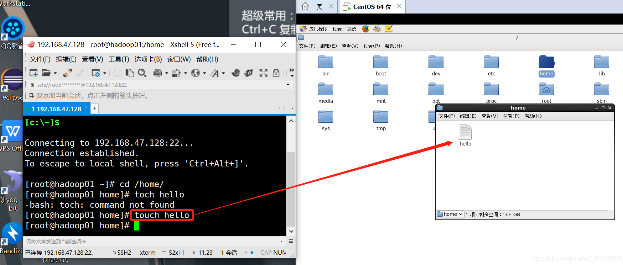Click the Xftp swirl icon in Xshell toolbar
This screenshot has width=623, height=265.
coord(236,73)
